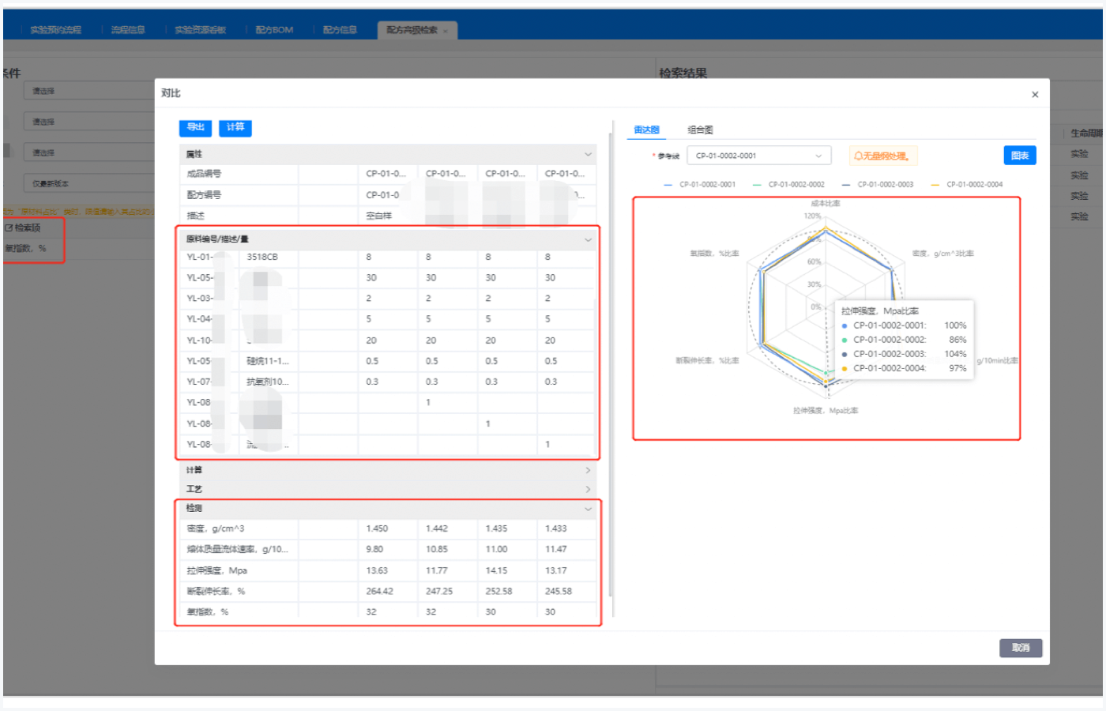Click the 取消 cancel button
The width and height of the screenshot is (1106, 711).
coord(1021,648)
